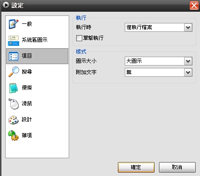Switch to the 雜項 settings page

coord(37,135)
